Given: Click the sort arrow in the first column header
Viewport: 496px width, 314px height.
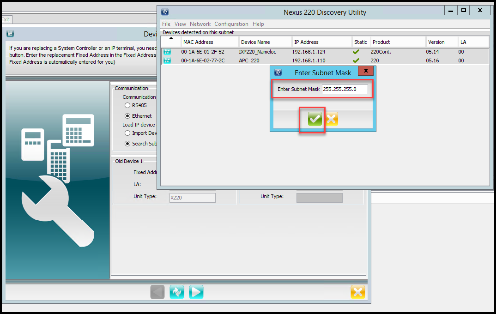Looking at the screenshot, I should point(171,38).
